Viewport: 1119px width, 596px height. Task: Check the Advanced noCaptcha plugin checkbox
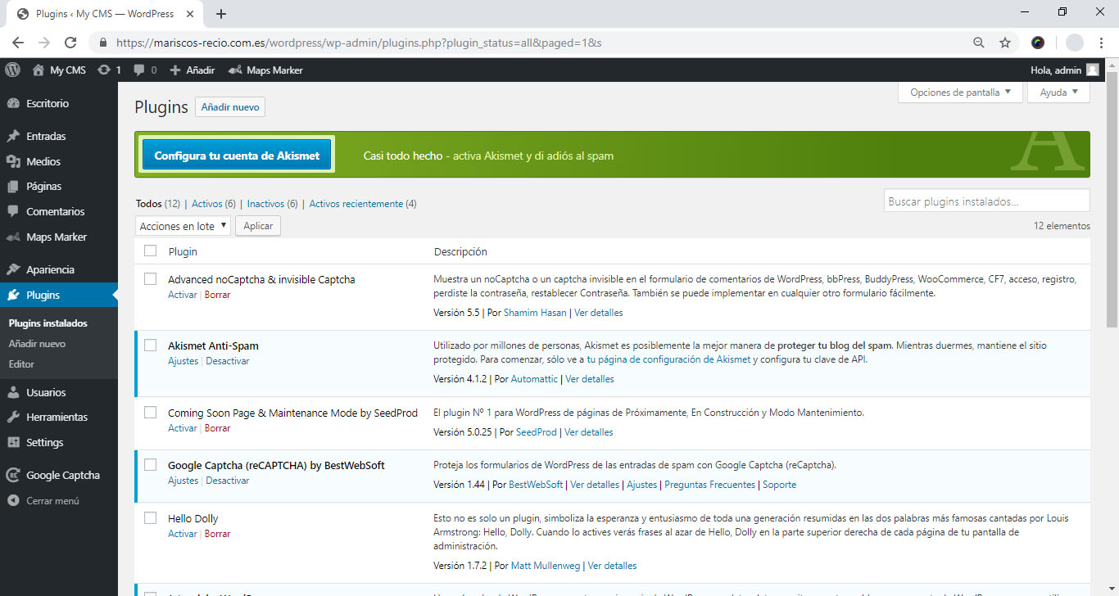coord(150,279)
